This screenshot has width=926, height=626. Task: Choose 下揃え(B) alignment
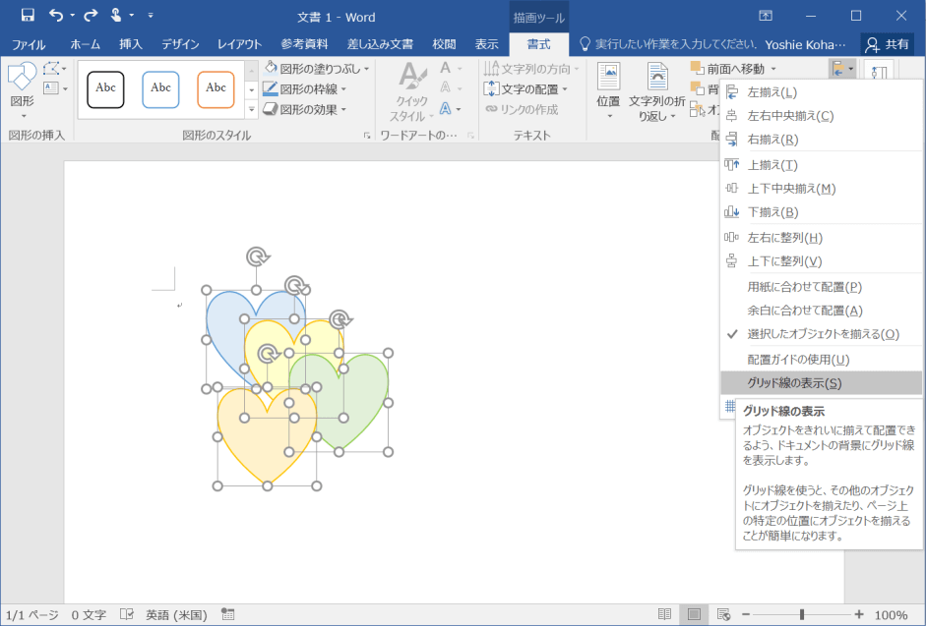click(x=821, y=212)
